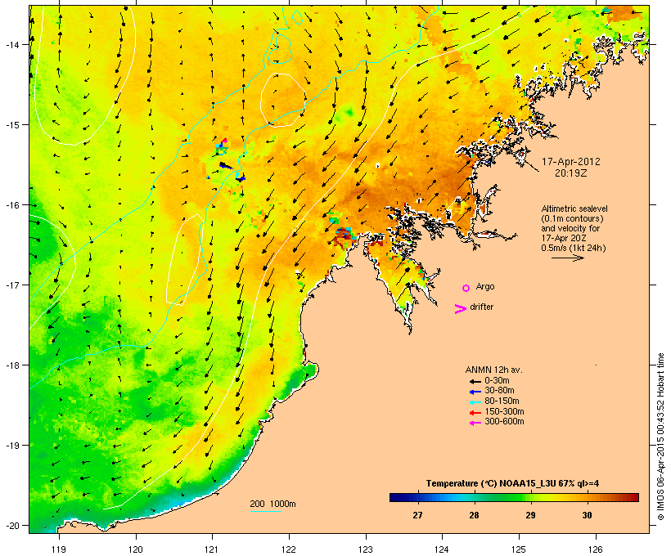
Task: Click the '300-600m' depth legend label
Action: pos(504,422)
